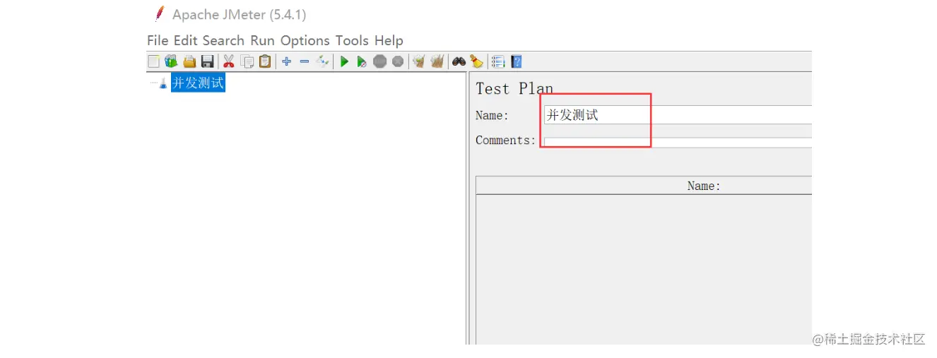This screenshot has height=358, width=937.
Task: Click the Comments input field
Action: coord(678,142)
